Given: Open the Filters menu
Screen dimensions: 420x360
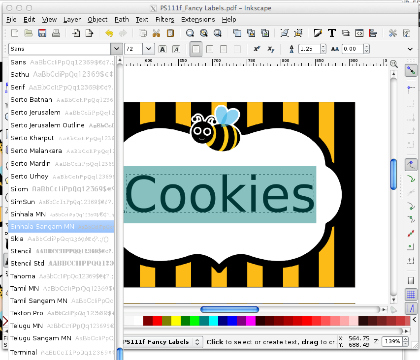Looking at the screenshot, I should [165, 20].
